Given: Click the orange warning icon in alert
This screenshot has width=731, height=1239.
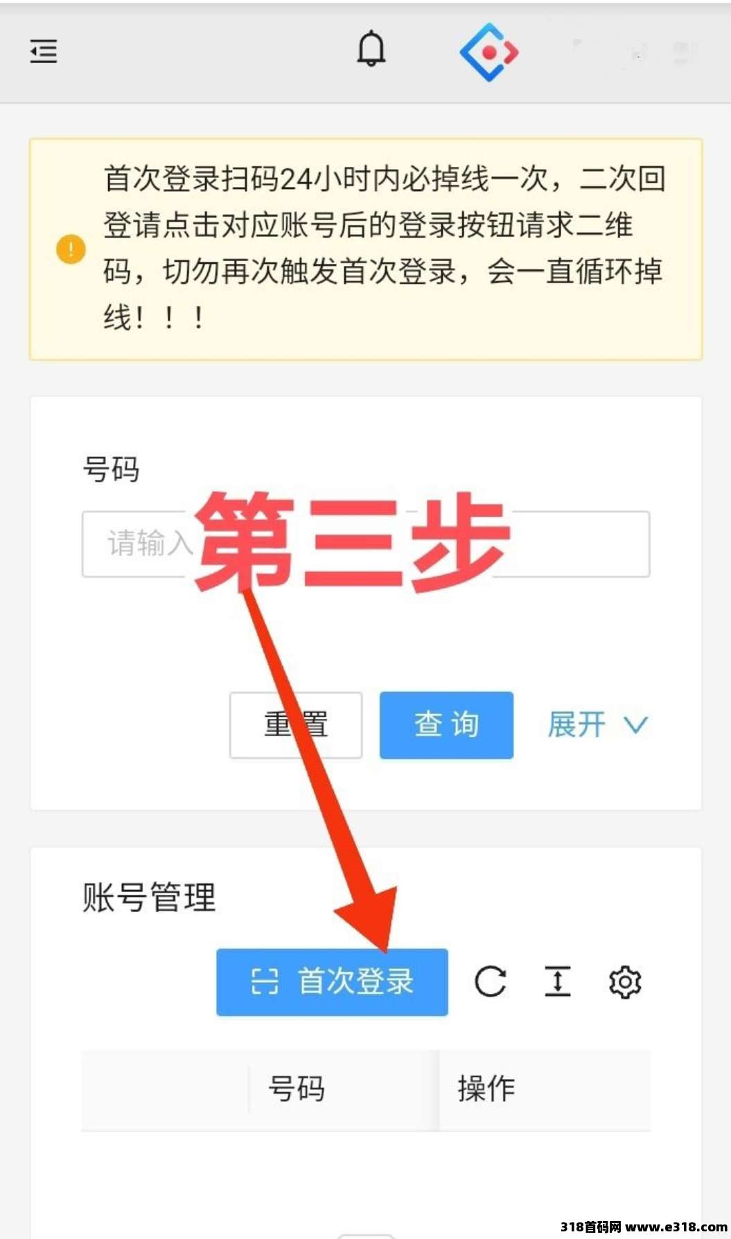Looking at the screenshot, I should (71, 249).
